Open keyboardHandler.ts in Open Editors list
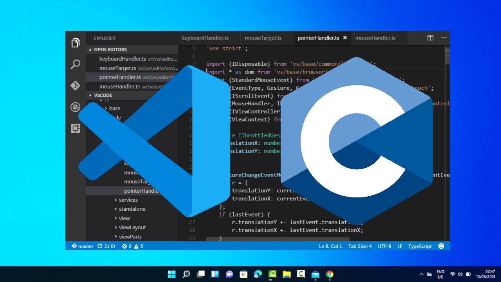Viewport: 501px width, 282px height. point(132,59)
